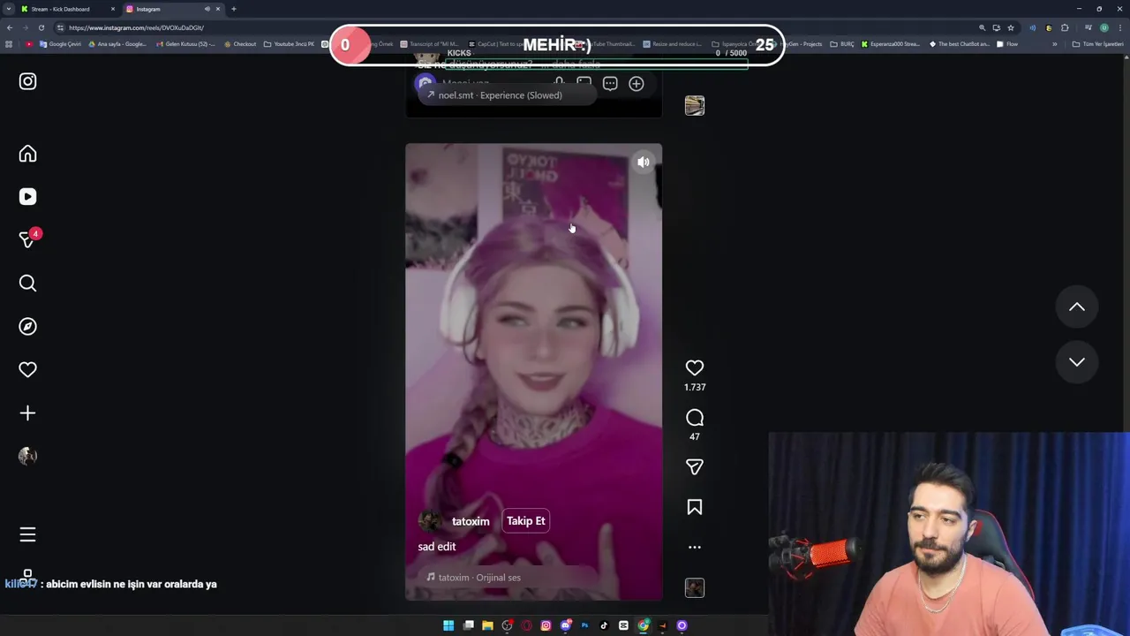Image resolution: width=1130 pixels, height=636 pixels.
Task: Go to the next reel
Action: click(x=1077, y=361)
